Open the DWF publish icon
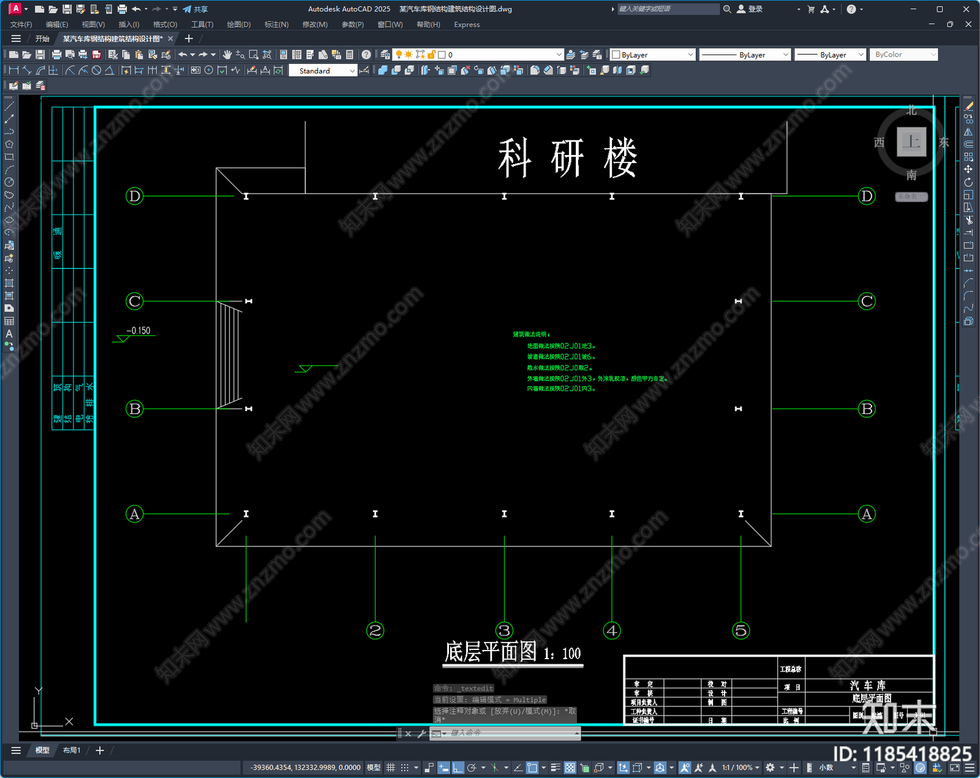 pos(96,55)
